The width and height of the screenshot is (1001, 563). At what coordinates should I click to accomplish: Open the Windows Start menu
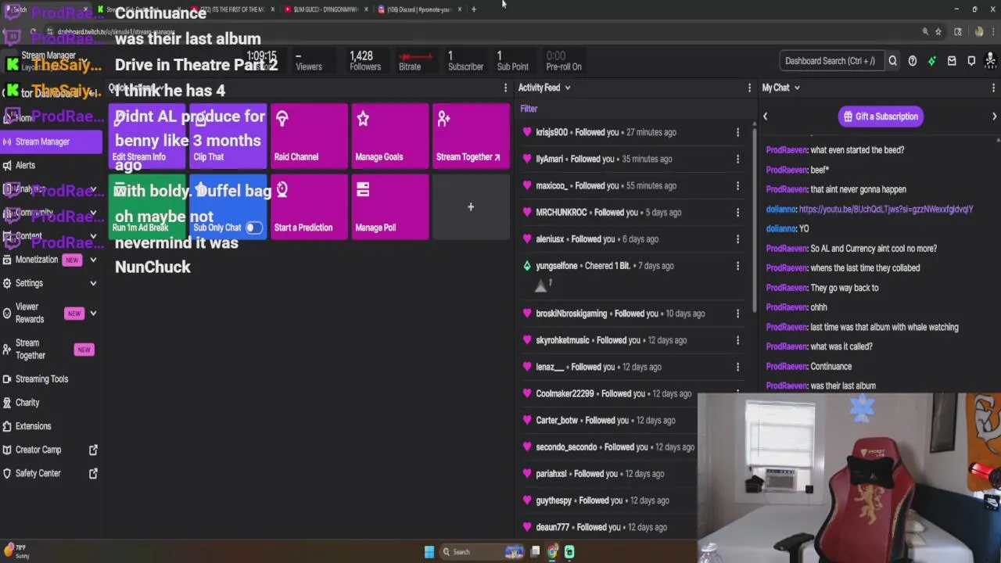click(x=429, y=552)
